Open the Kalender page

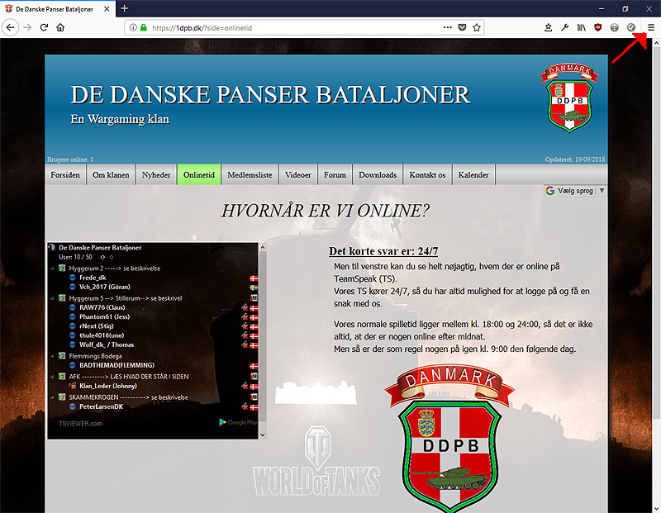coord(473,175)
